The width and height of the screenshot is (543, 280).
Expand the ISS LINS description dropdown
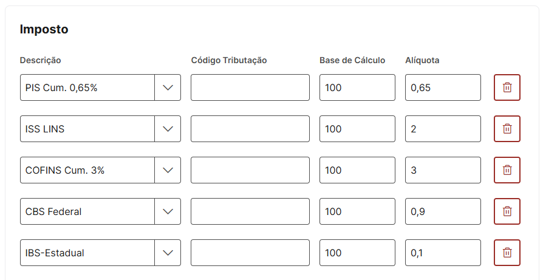coord(168,129)
